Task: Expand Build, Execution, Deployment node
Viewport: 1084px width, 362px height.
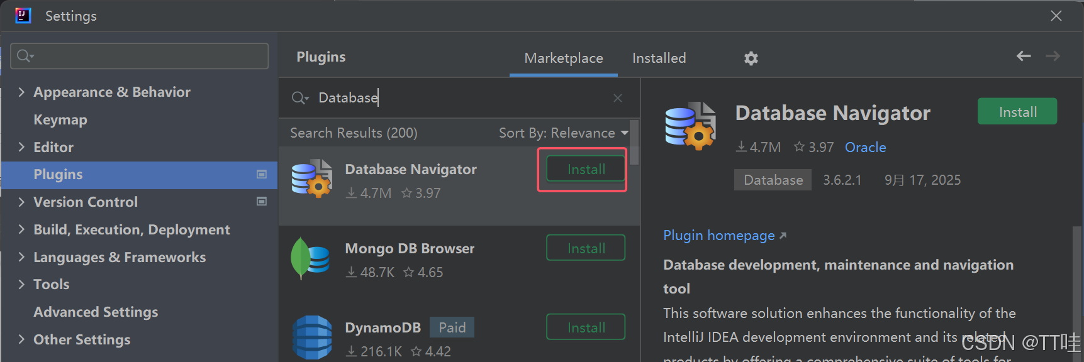Action: [21, 229]
